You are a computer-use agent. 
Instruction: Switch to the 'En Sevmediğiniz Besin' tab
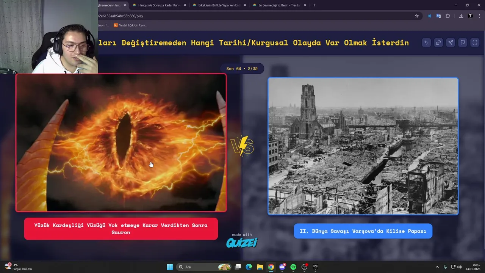(x=280, y=5)
